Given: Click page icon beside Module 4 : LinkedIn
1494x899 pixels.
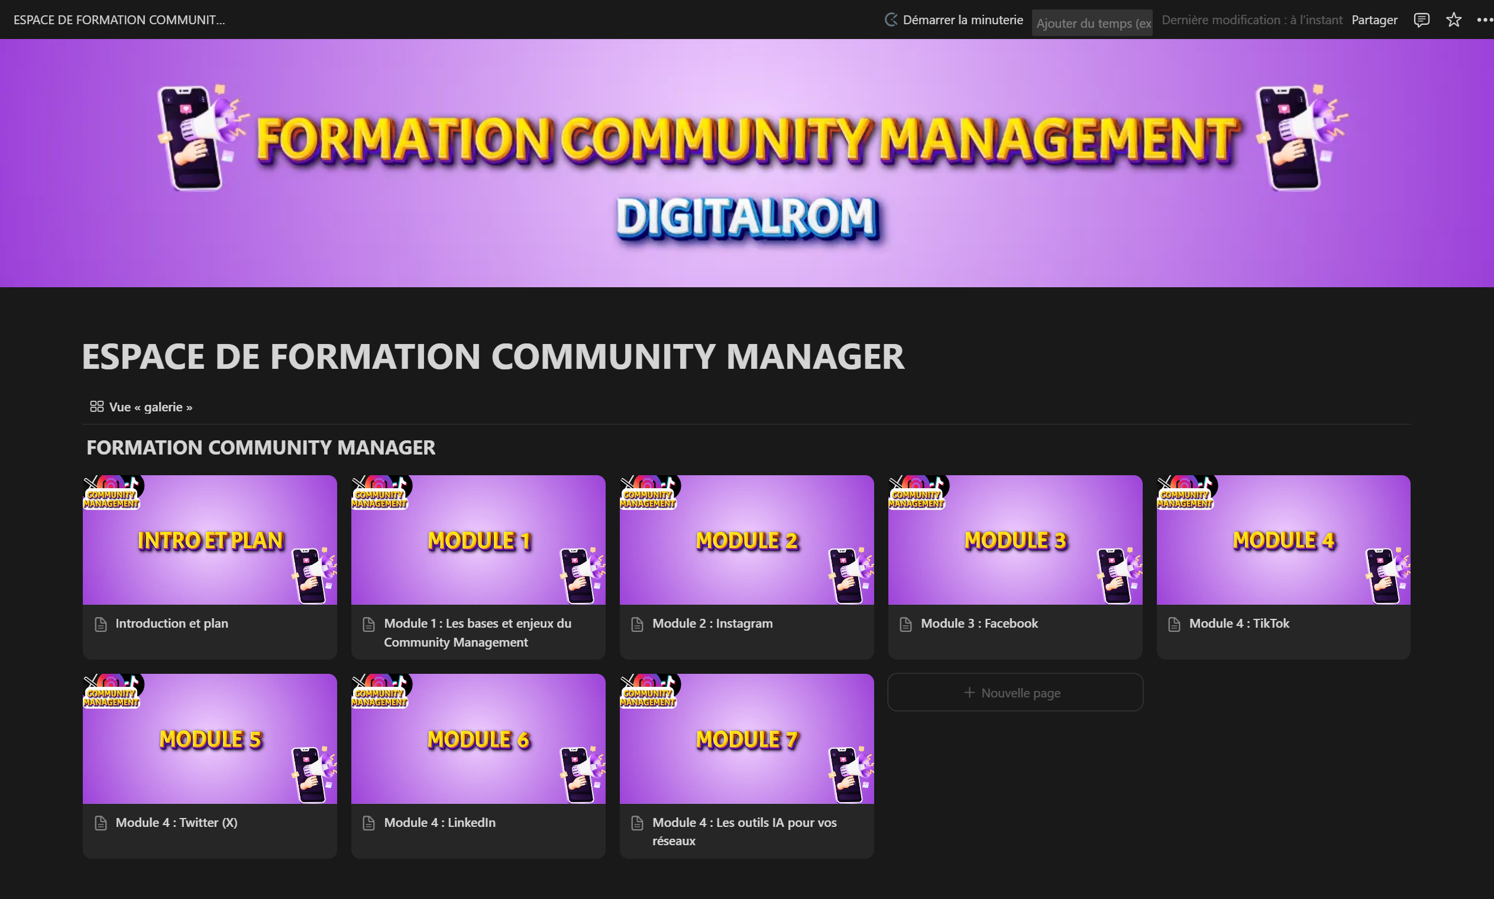Looking at the screenshot, I should 368,823.
